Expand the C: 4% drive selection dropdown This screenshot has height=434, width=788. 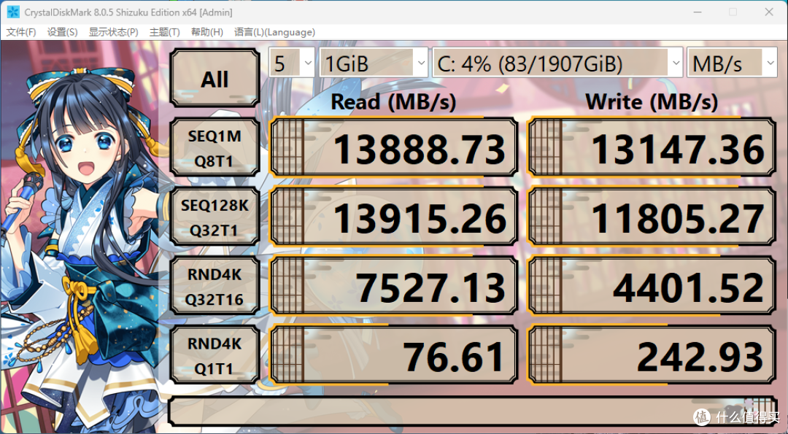click(557, 63)
